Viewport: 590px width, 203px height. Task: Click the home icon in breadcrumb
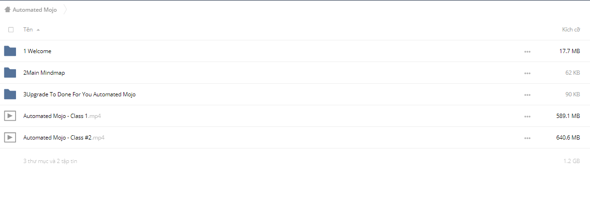[x=7, y=9]
